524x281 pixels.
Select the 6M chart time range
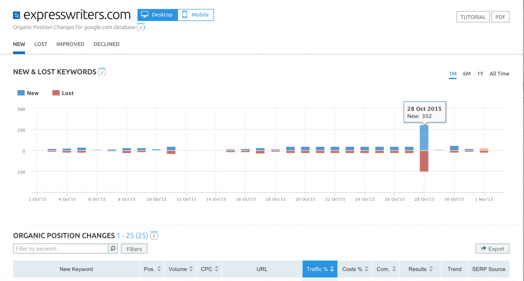point(467,74)
